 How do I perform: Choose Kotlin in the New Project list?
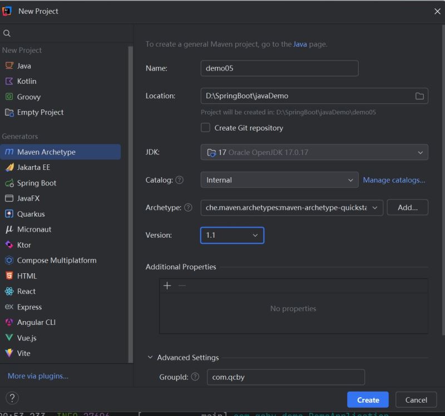point(26,81)
